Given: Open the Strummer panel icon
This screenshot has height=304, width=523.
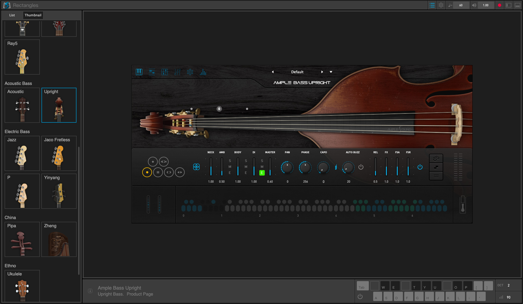Looking at the screenshot, I should click(152, 72).
